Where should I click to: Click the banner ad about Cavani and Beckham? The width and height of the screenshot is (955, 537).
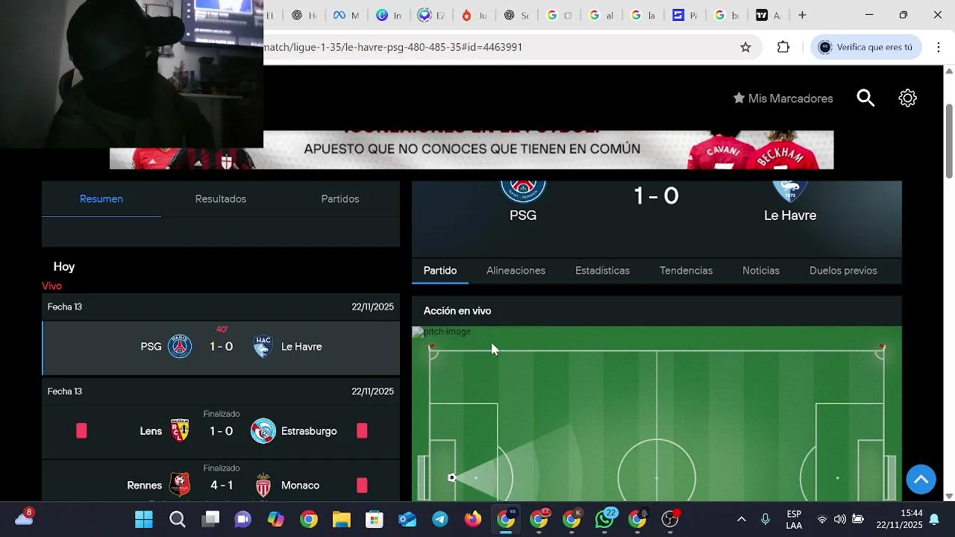coord(472,149)
